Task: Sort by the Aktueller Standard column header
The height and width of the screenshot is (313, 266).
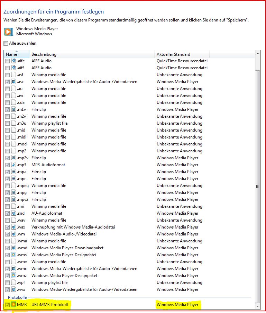Action: (182, 54)
